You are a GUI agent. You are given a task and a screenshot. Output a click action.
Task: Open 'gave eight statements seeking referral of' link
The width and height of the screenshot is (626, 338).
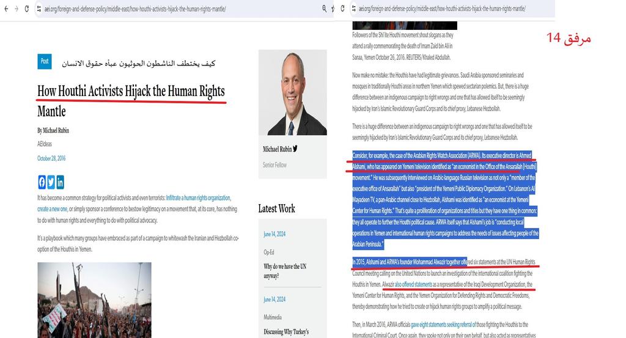(x=443, y=325)
